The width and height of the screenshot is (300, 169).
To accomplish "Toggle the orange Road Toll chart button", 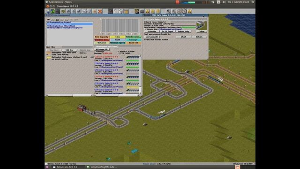I will (x=133, y=43).
